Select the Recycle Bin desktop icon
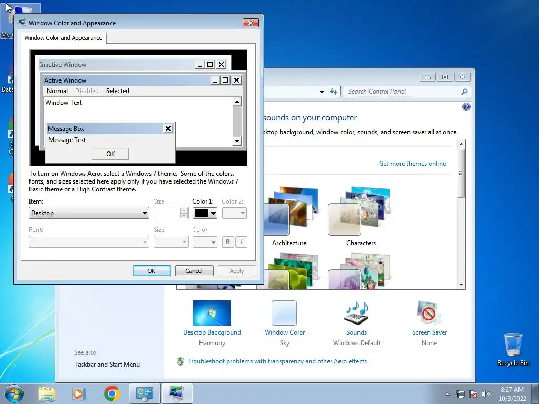This screenshot has height=404, width=539. point(513,349)
